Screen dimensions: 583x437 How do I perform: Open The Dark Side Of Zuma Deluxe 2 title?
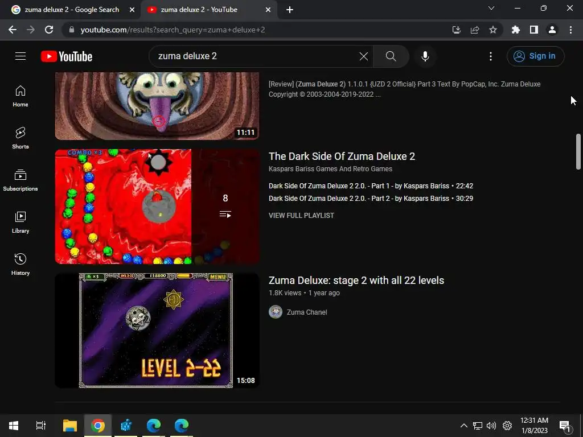342,156
